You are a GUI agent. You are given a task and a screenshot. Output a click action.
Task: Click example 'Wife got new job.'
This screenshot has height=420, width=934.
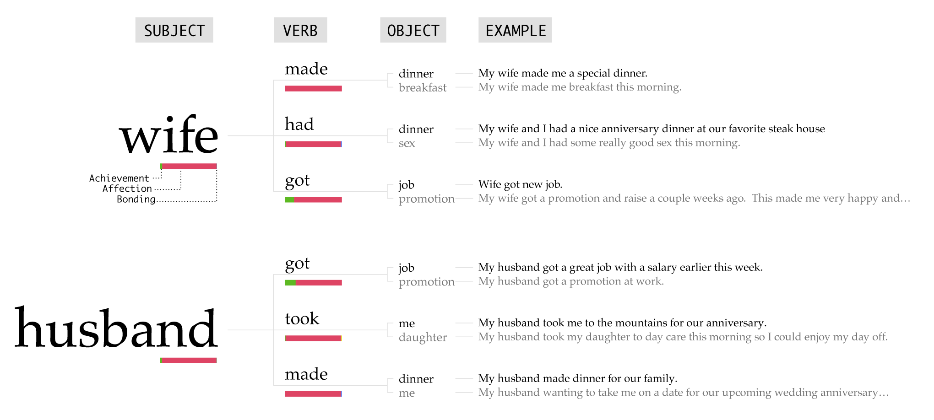click(521, 184)
